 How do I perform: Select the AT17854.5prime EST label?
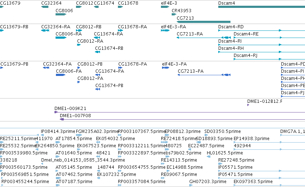tap(74, 139)
